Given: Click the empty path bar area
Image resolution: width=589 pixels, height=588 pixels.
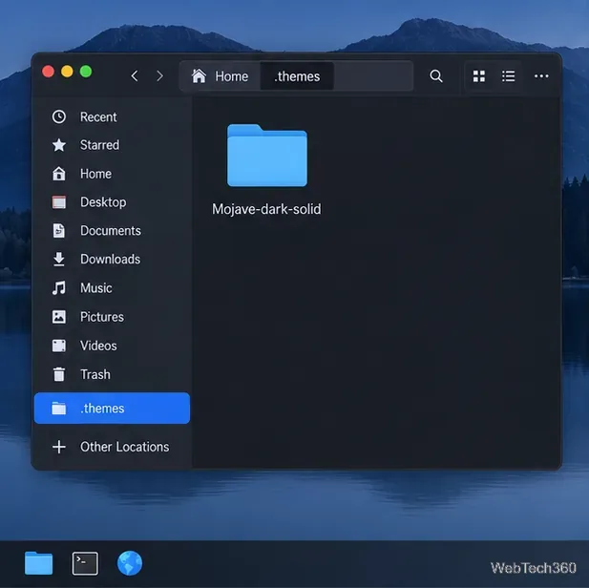Looking at the screenshot, I should [x=373, y=76].
